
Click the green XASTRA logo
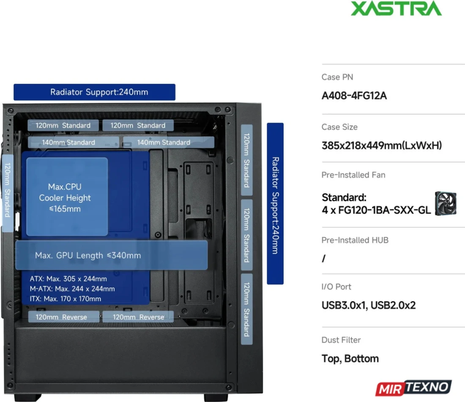tap(396, 8)
